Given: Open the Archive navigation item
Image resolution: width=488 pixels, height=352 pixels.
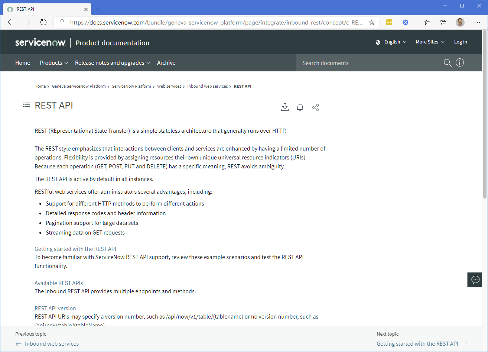Looking at the screenshot, I should pyautogui.click(x=166, y=63).
